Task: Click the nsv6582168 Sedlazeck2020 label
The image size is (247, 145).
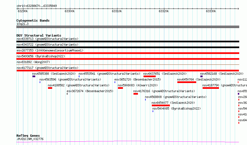Action: (x=222, y=74)
